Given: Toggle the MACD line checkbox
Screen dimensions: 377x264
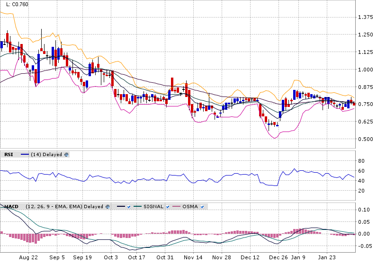Looking at the screenshot, I should 128,207.
